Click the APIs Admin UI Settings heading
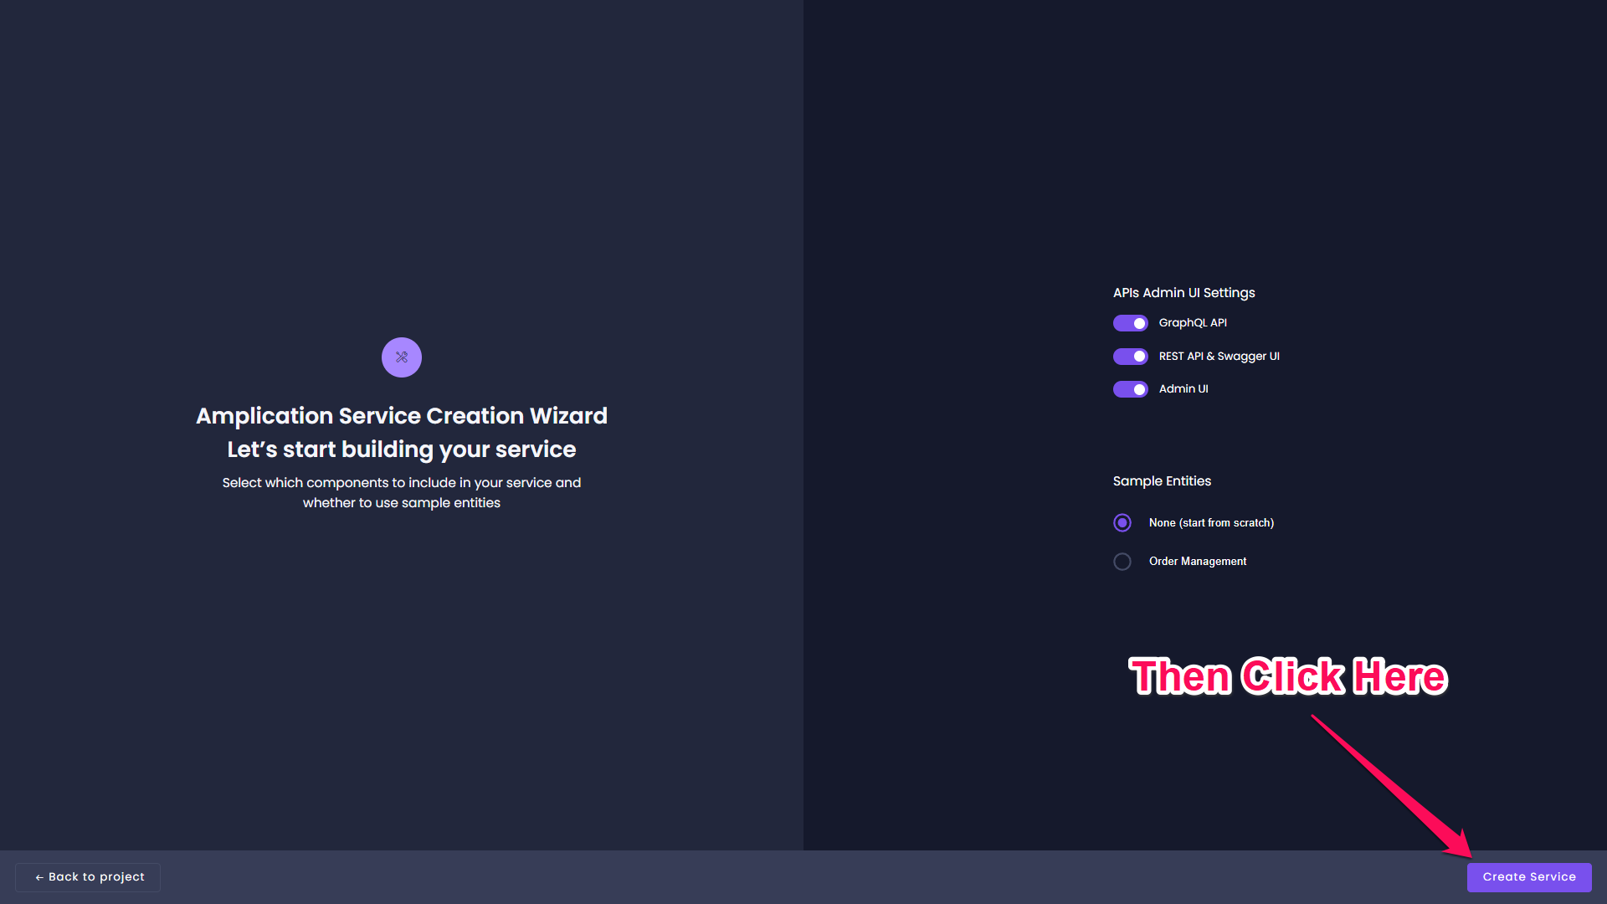This screenshot has height=904, width=1607. click(1183, 293)
